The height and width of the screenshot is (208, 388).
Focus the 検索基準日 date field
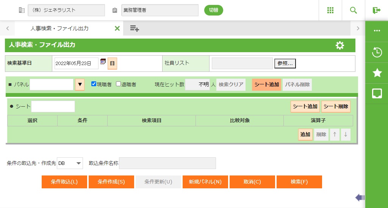76,64
